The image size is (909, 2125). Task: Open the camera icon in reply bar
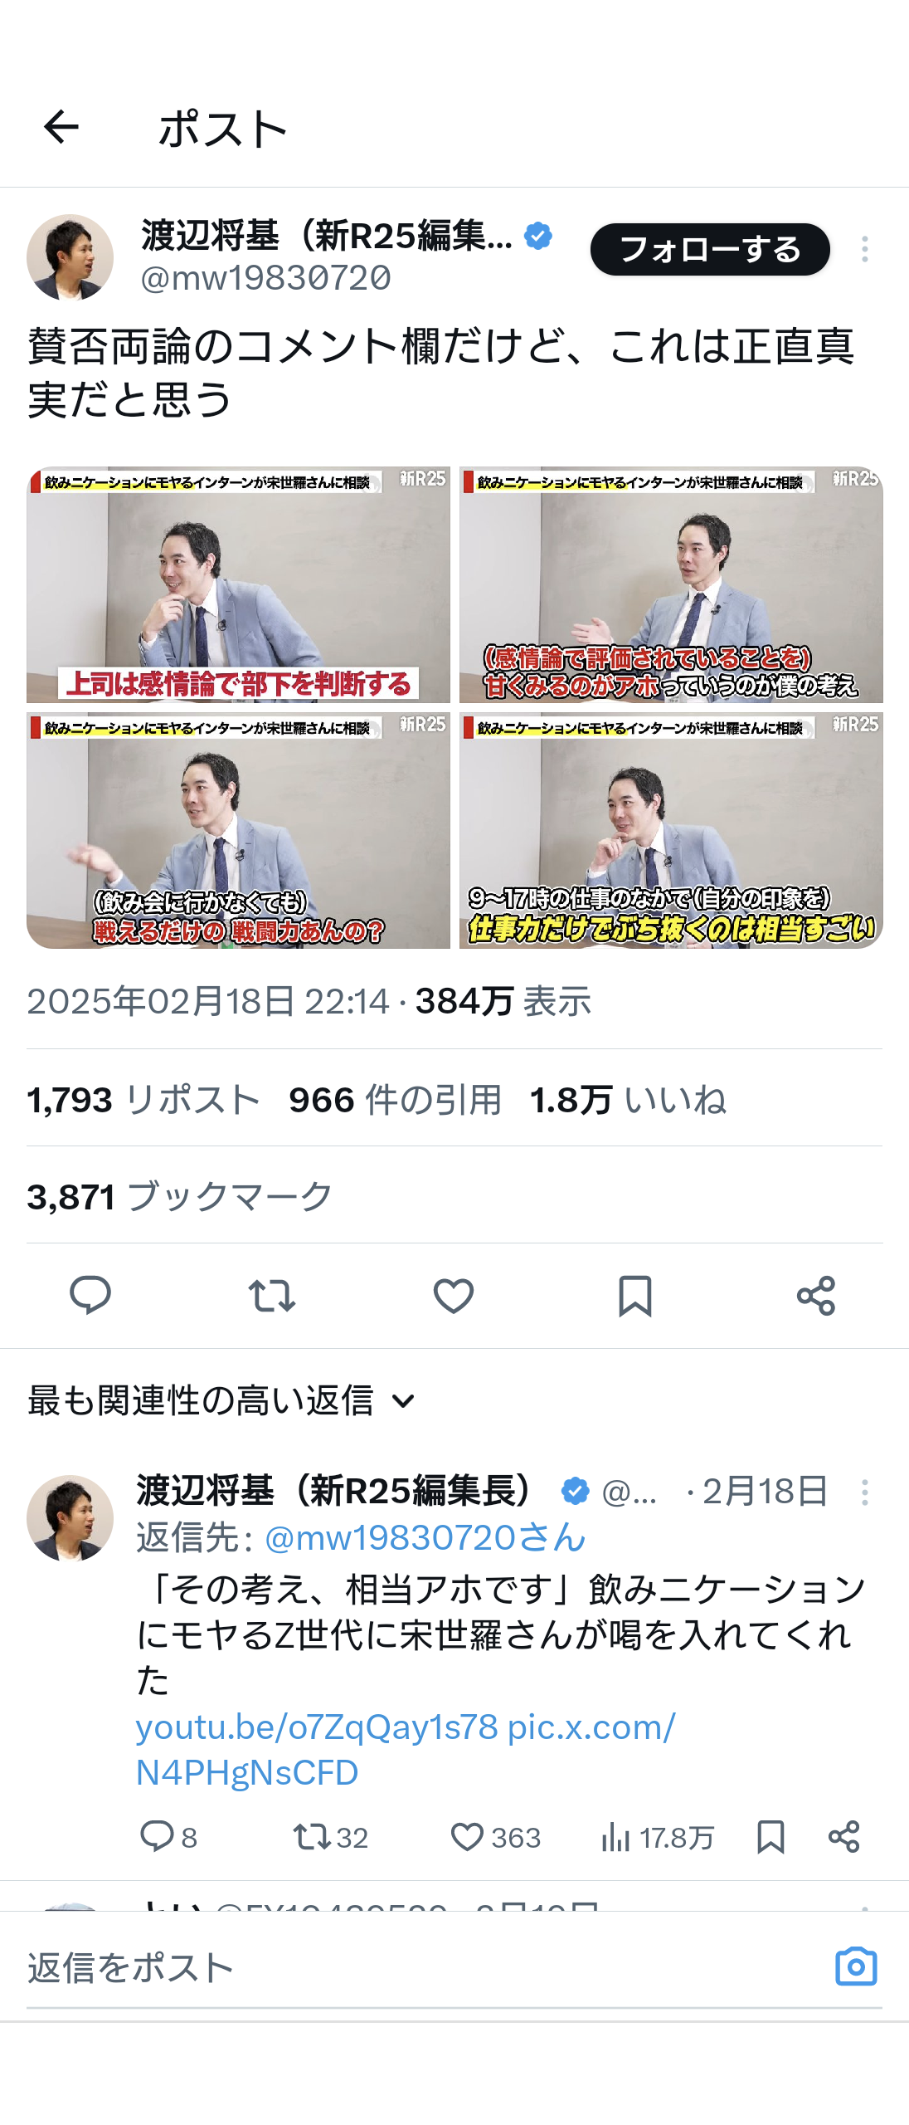point(856,1966)
